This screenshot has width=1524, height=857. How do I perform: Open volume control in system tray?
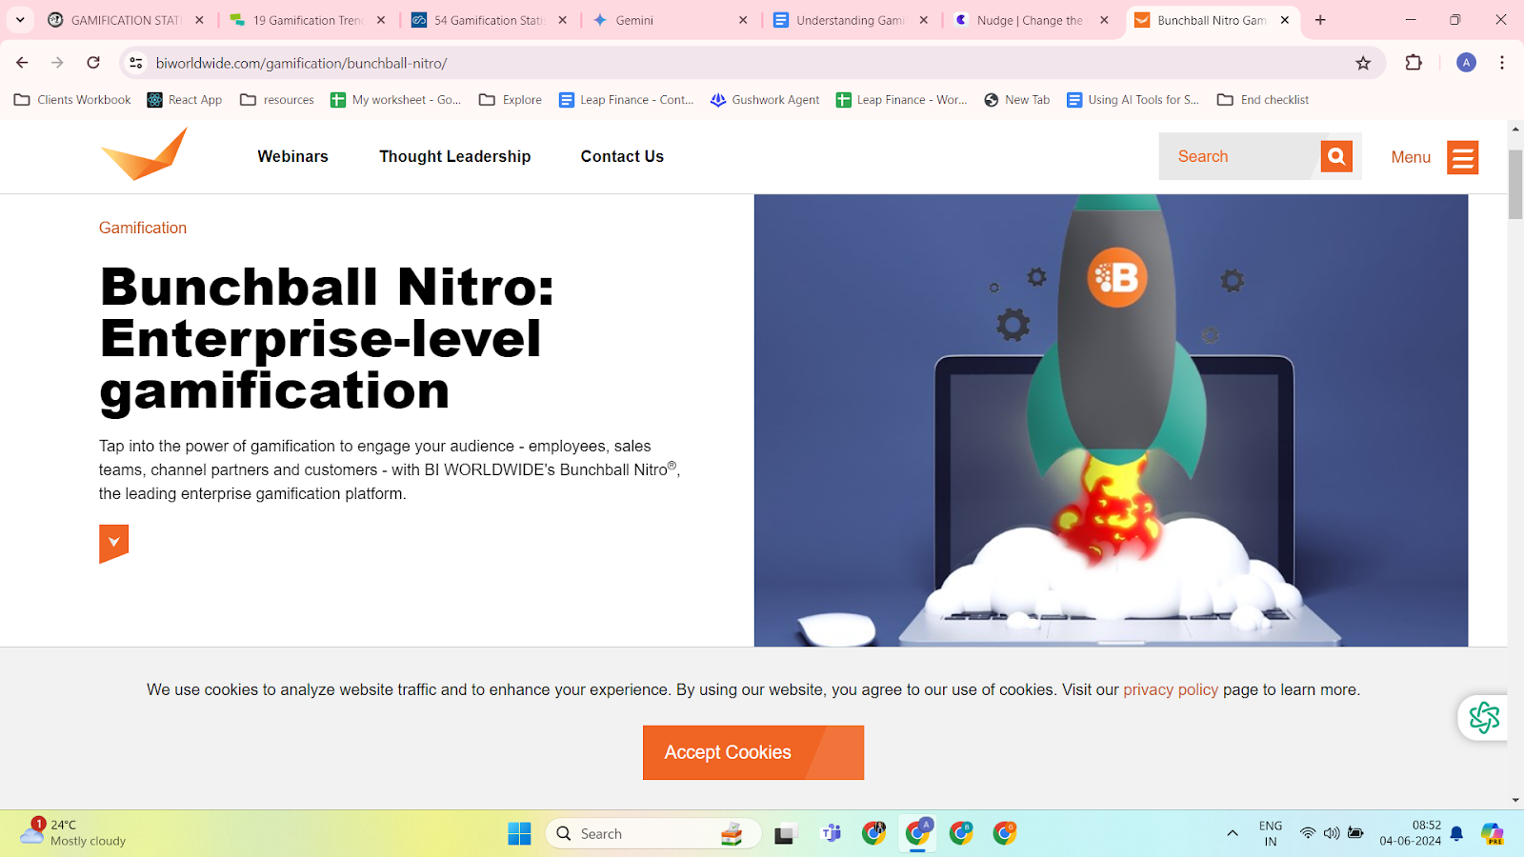point(1332,833)
